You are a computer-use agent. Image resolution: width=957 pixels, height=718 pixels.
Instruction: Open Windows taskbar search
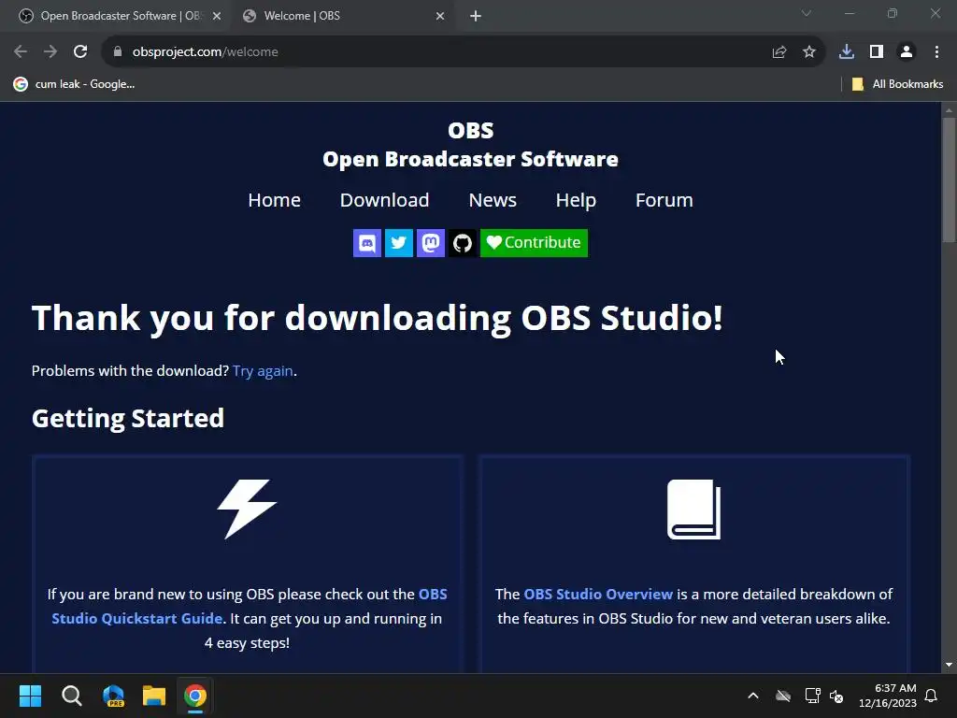pos(71,696)
